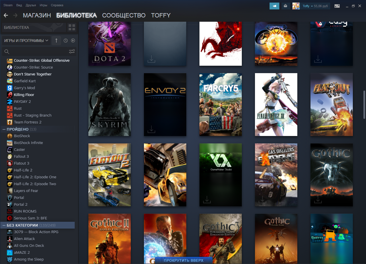The height and width of the screenshot is (264, 366).
Task: Open the Toffy account balance dropdown
Action: pos(315,6)
